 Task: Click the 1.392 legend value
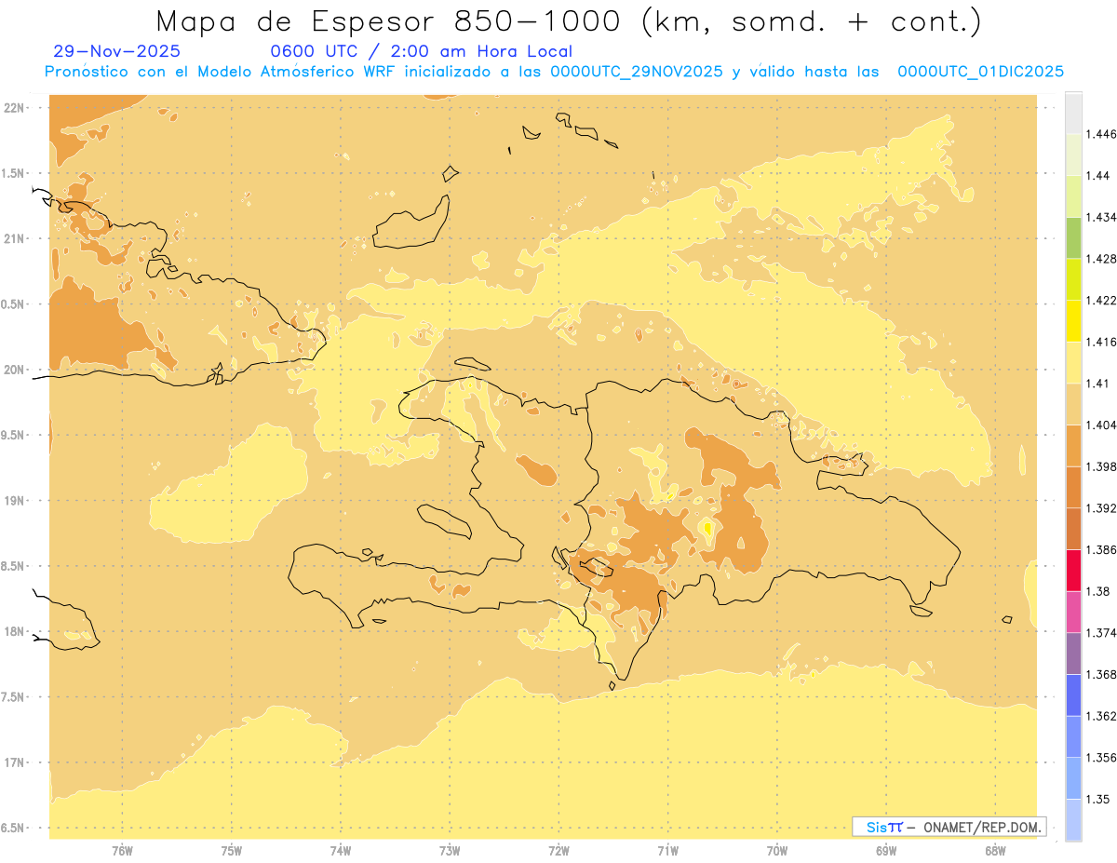tap(1100, 508)
